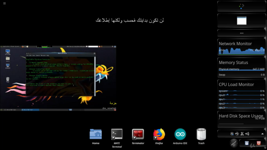267x150 pixels.
Task: Click the red power logout icon
Action: 259,143
